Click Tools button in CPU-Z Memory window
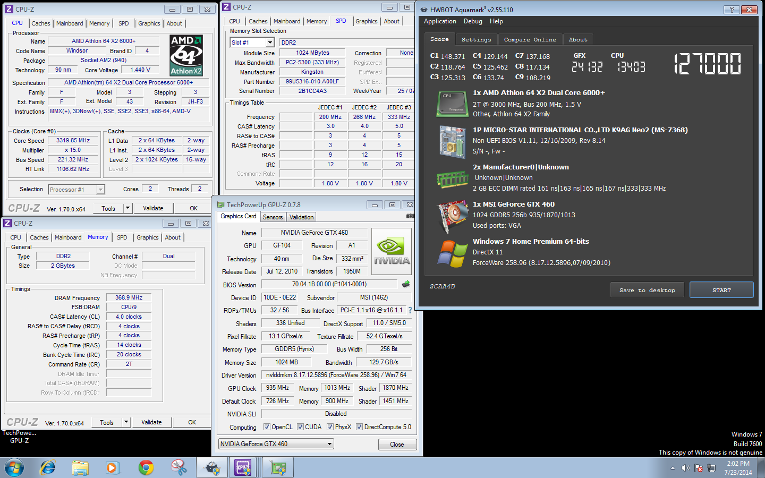 click(107, 422)
